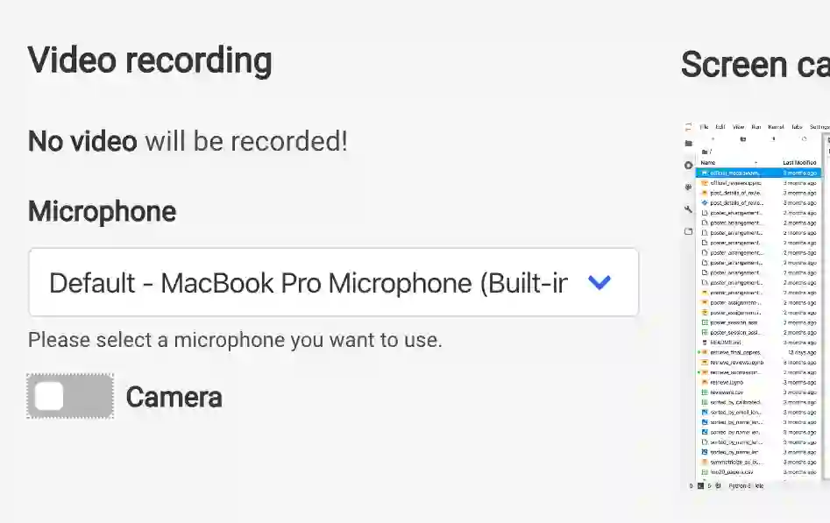This screenshot has height=523, width=830.
Task: Sort files by the Last Modified column header
Action: pos(799,163)
